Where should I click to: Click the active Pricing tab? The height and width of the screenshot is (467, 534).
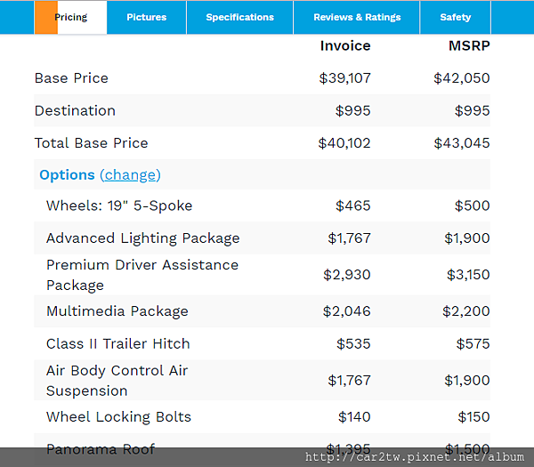tap(70, 17)
